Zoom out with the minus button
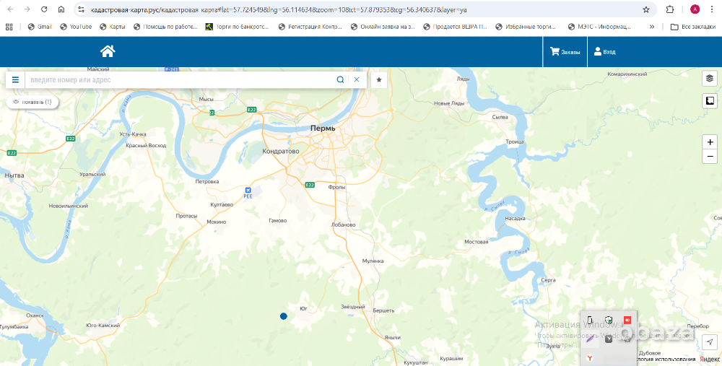Image resolution: width=722 pixels, height=366 pixels. [x=710, y=157]
